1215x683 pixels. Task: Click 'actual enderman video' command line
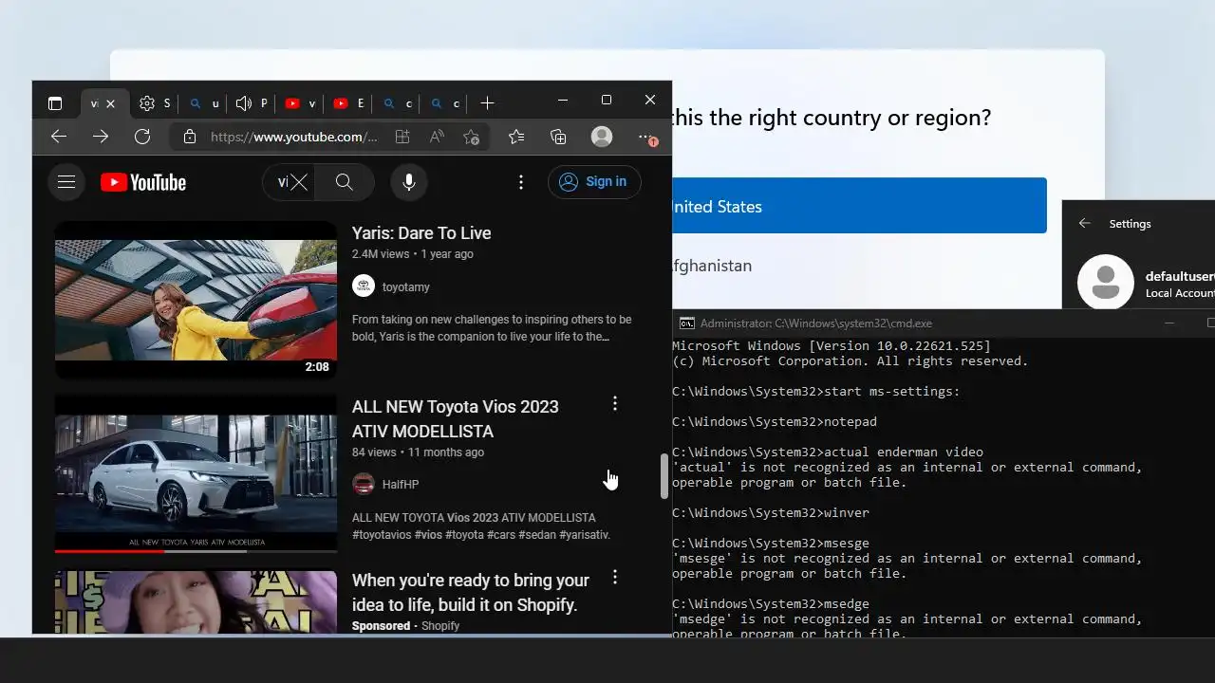pos(828,452)
